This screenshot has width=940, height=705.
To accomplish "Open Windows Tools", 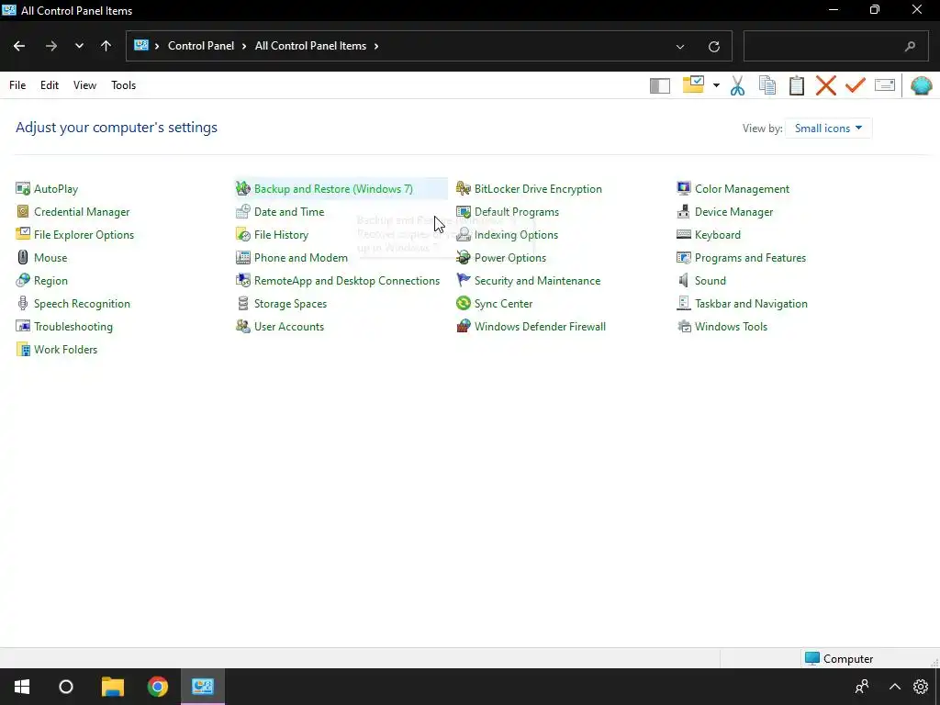I will [x=722, y=327].
